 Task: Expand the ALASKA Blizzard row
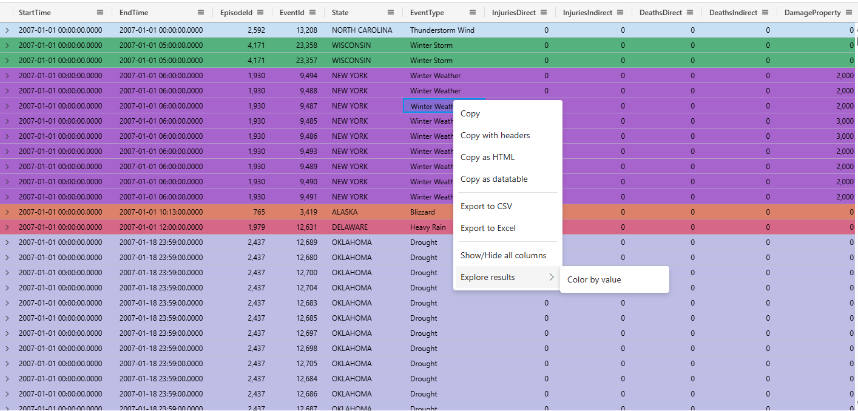pos(7,212)
